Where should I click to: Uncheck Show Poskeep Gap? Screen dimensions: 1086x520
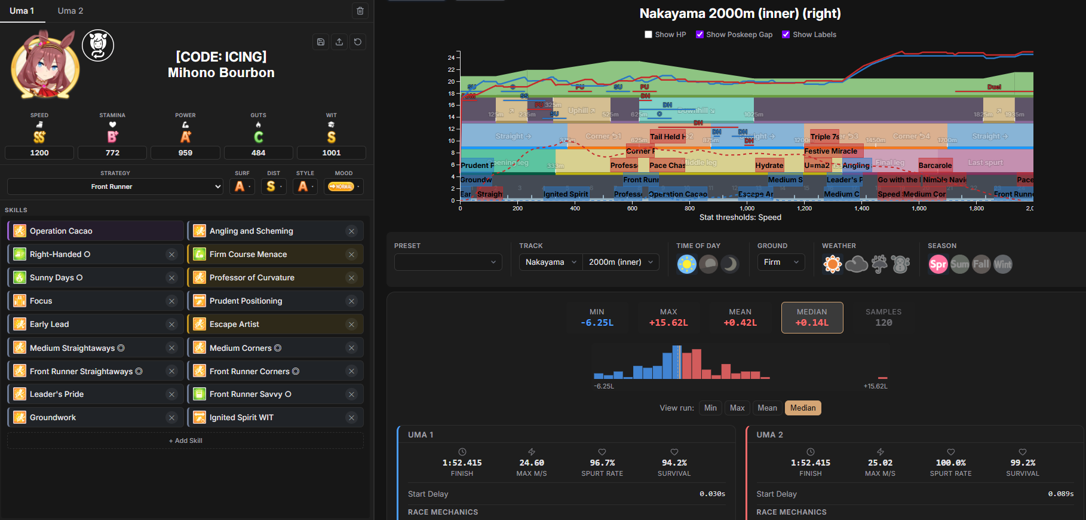[x=700, y=35]
